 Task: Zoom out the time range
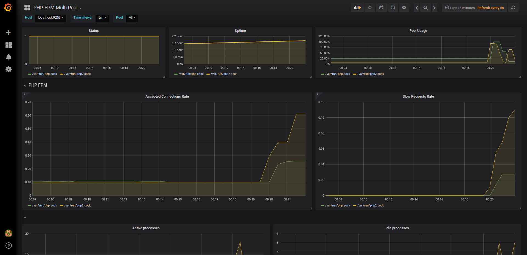pos(425,8)
